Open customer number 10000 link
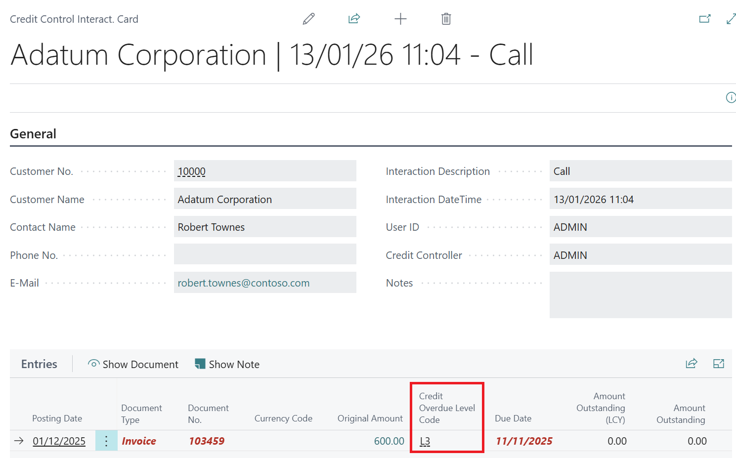 pyautogui.click(x=192, y=171)
